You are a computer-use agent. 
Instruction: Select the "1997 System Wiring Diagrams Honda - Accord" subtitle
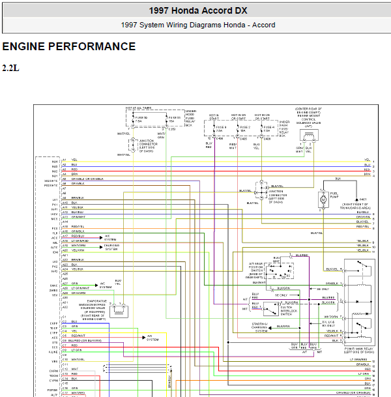pos(198,25)
